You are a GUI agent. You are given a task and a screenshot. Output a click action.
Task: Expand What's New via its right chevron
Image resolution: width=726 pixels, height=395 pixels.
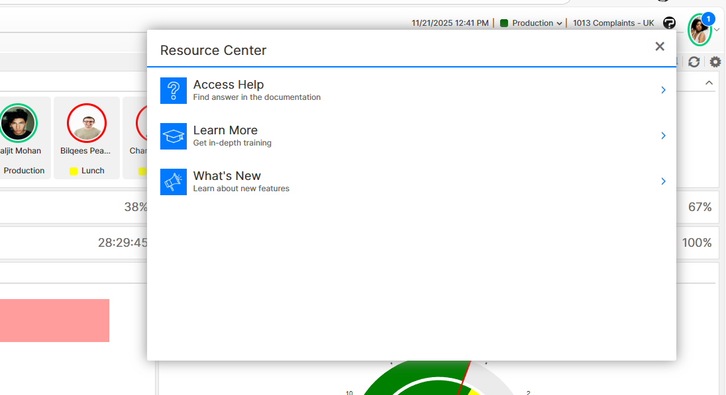coord(663,181)
